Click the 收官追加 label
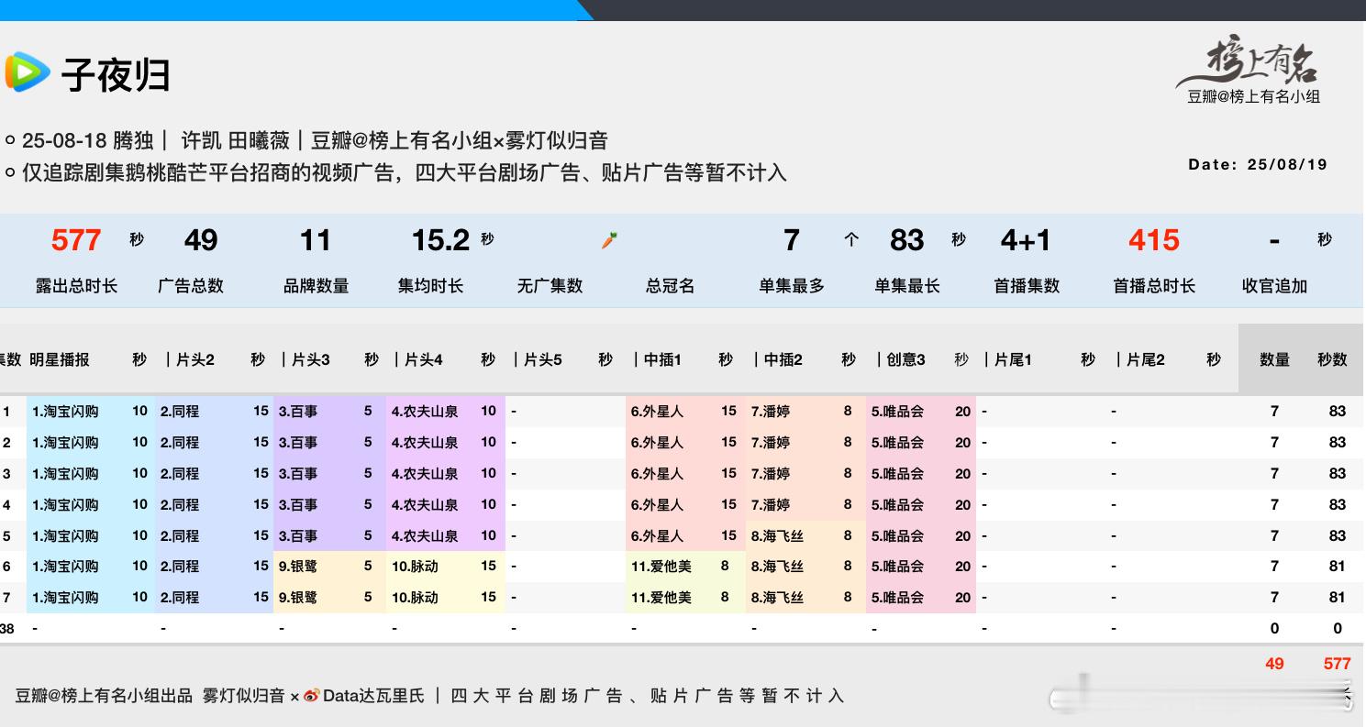The height and width of the screenshot is (727, 1366). (1274, 286)
